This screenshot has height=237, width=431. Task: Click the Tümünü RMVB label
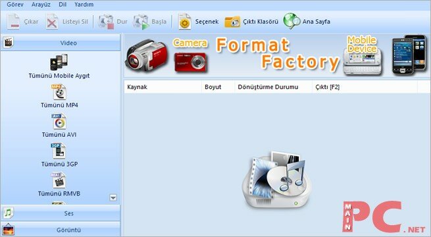coord(59,194)
